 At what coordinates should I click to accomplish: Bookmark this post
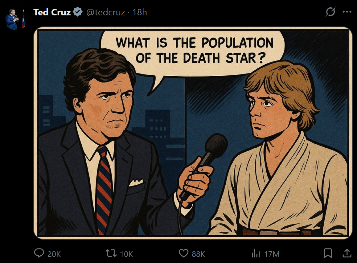[x=328, y=253]
